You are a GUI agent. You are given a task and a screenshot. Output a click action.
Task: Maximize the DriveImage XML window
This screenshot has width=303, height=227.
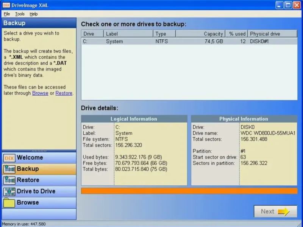pos(288,5)
